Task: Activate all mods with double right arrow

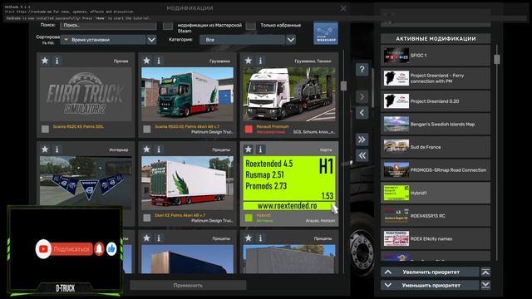Action: pyautogui.click(x=362, y=140)
